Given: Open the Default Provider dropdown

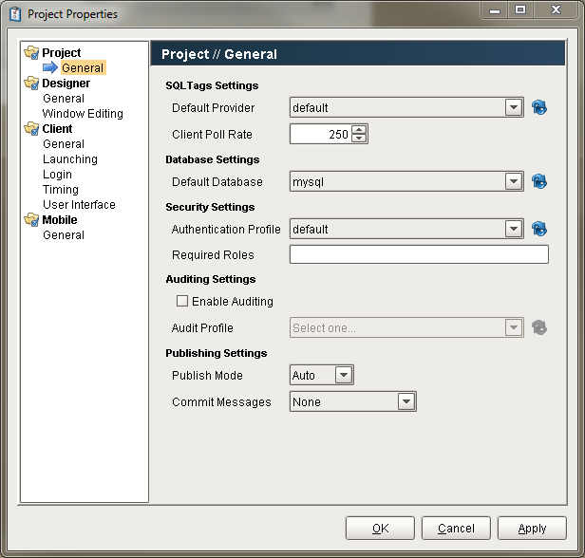Looking at the screenshot, I should tap(514, 108).
